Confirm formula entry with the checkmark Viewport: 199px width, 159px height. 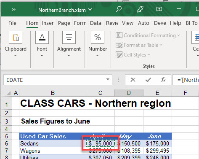click(148, 80)
